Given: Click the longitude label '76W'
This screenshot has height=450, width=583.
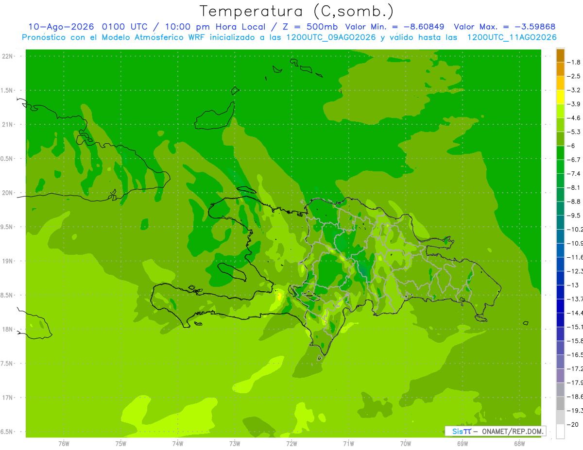Looking at the screenshot, I should pyautogui.click(x=64, y=444).
